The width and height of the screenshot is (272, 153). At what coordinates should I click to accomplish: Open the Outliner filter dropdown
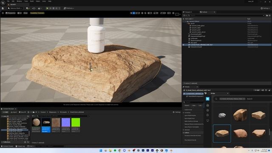(x=185, y=15)
